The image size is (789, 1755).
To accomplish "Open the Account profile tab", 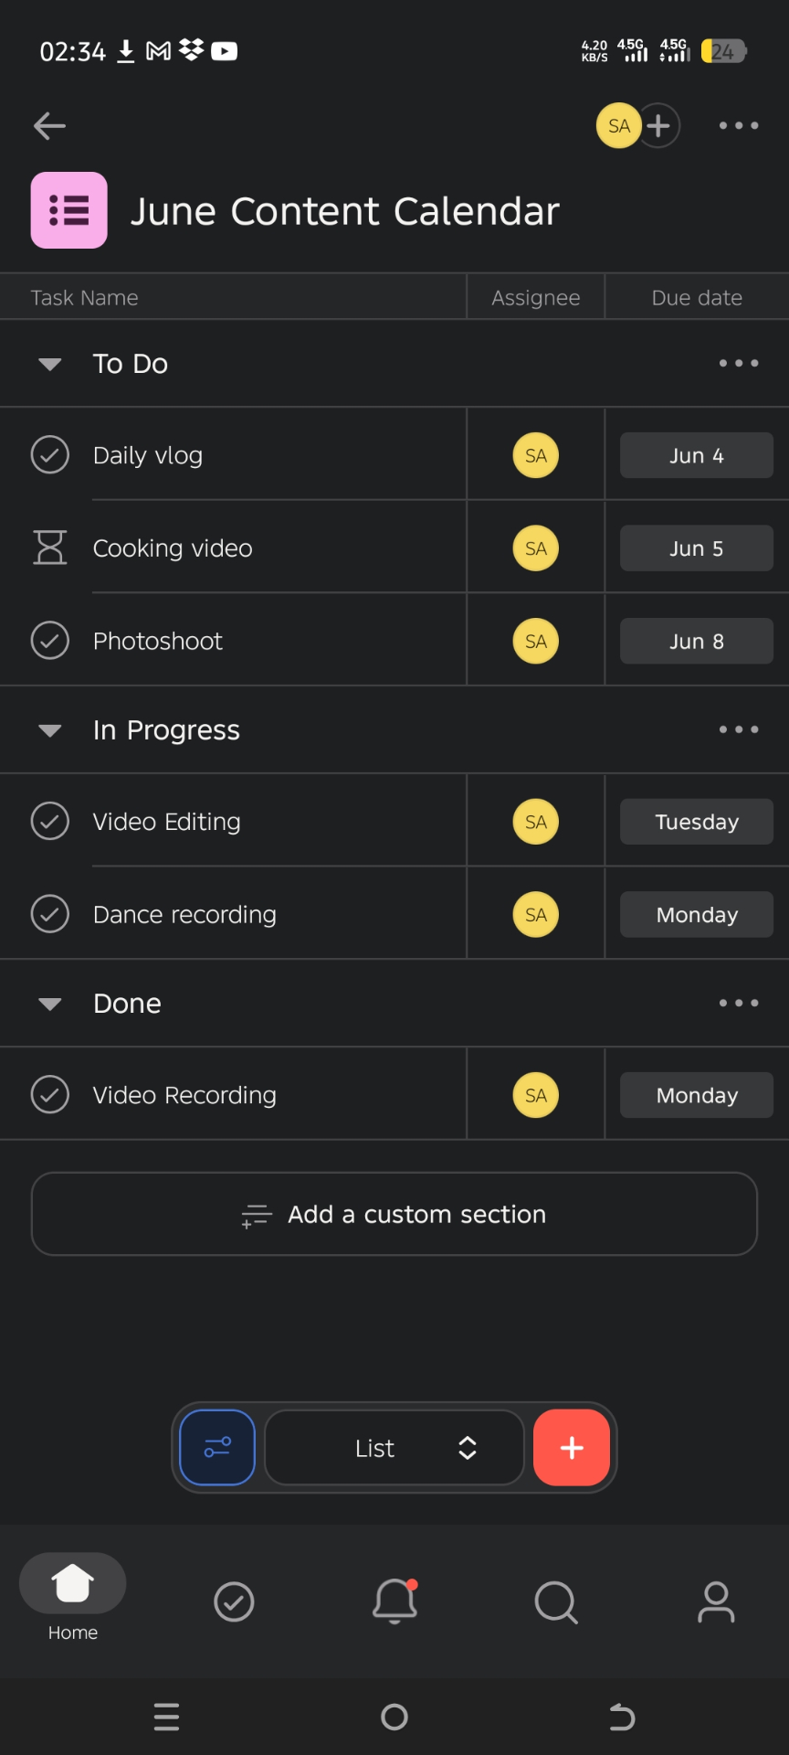I will tap(716, 1601).
